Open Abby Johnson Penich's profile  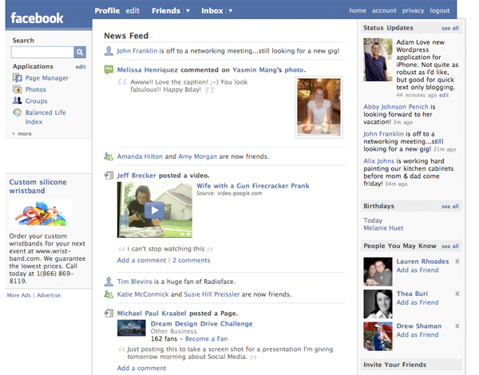396,107
